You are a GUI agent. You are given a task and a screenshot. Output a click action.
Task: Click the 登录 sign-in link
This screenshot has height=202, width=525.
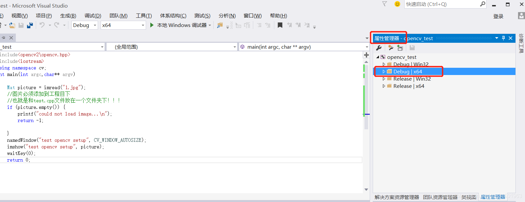(x=498, y=16)
